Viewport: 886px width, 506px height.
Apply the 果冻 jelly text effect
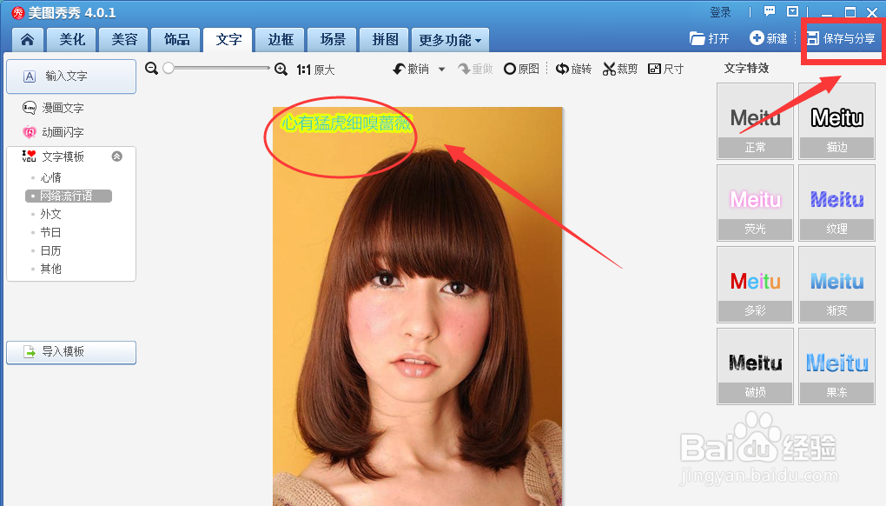coord(836,366)
